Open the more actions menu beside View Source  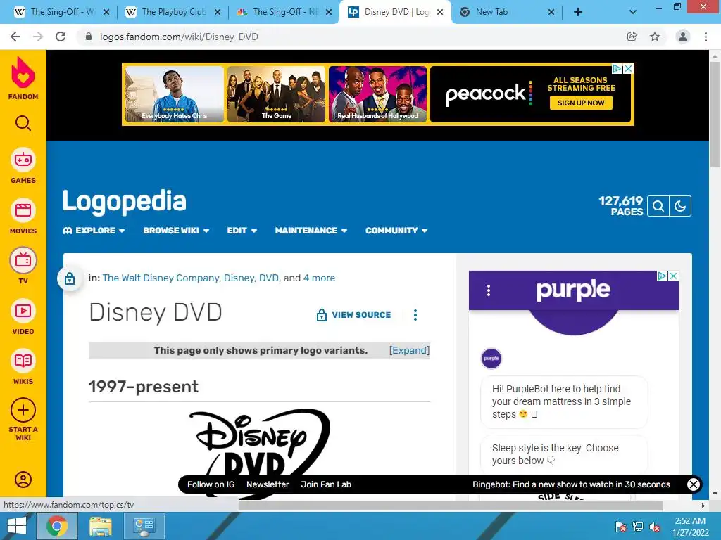coord(415,315)
